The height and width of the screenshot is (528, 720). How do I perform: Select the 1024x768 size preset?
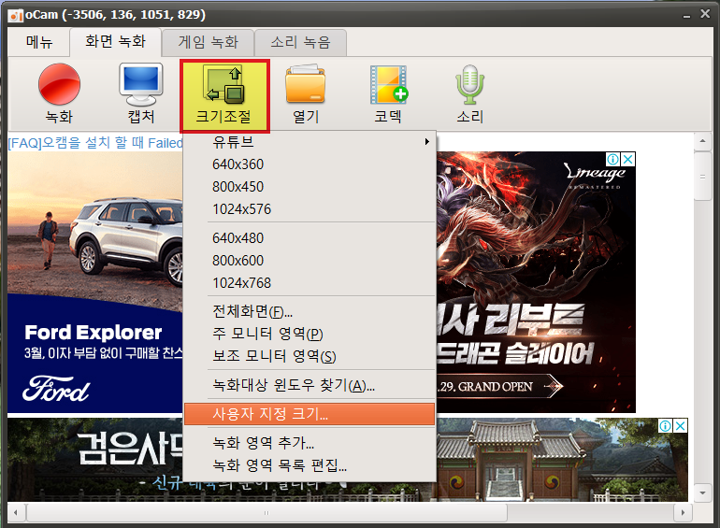[x=310, y=283]
